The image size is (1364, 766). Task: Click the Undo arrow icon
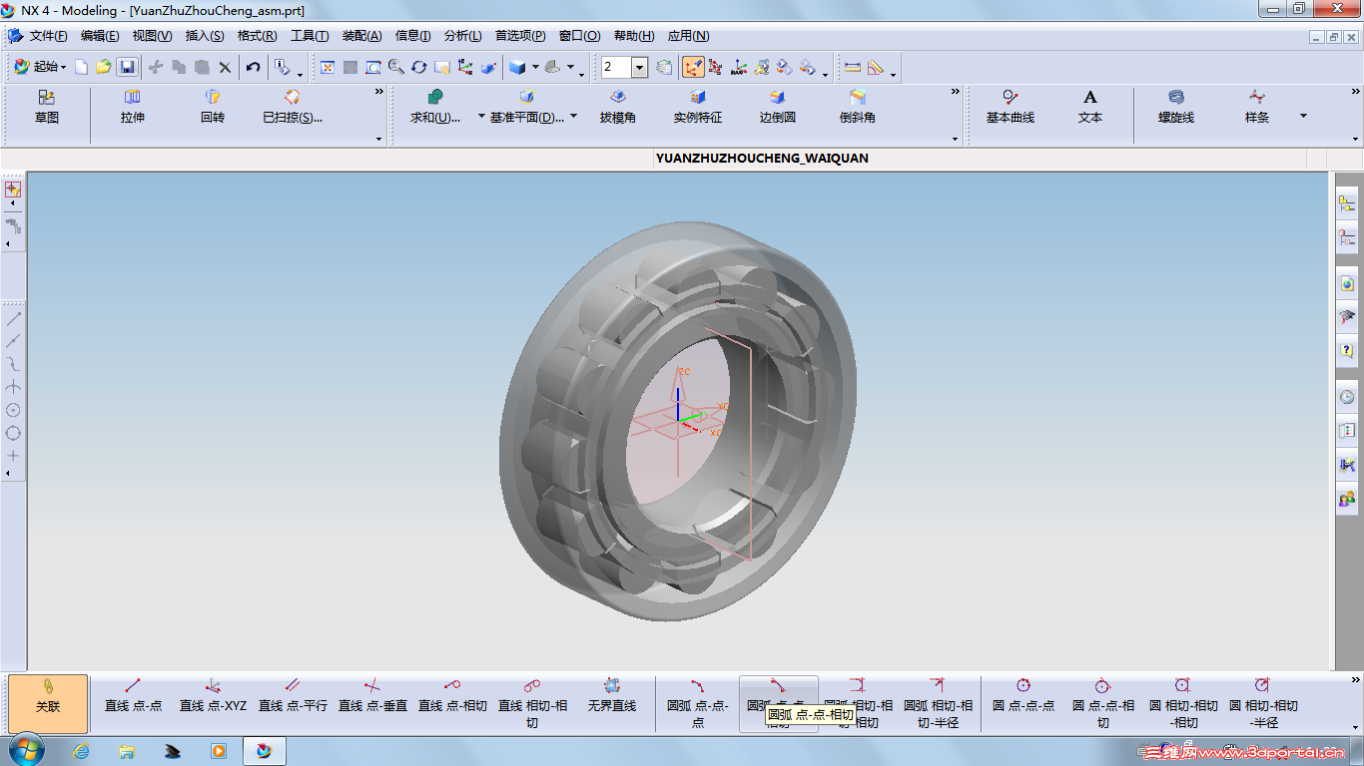pyautogui.click(x=254, y=67)
